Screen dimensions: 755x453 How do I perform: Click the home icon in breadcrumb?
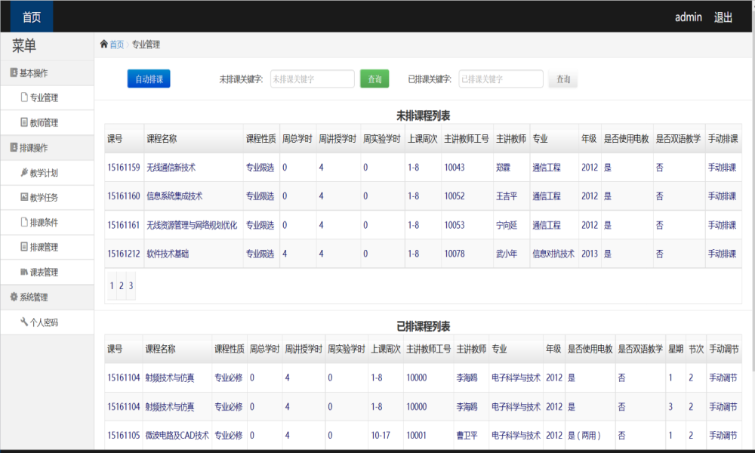pos(103,45)
